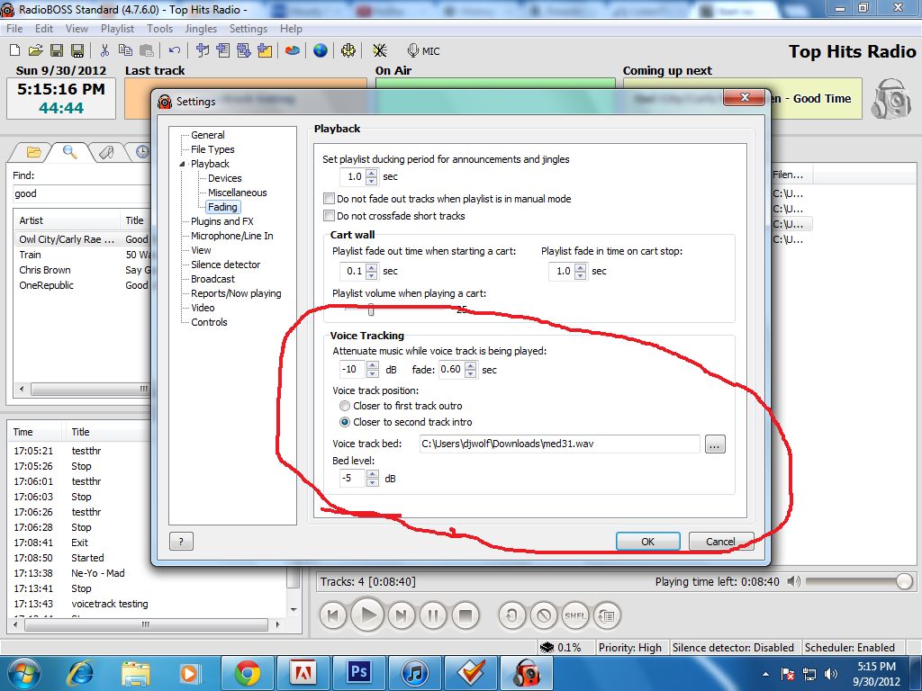Enable 'Do not fade out tracks' in manual mode
Screen dimensions: 922x691
pyautogui.click(x=330, y=199)
